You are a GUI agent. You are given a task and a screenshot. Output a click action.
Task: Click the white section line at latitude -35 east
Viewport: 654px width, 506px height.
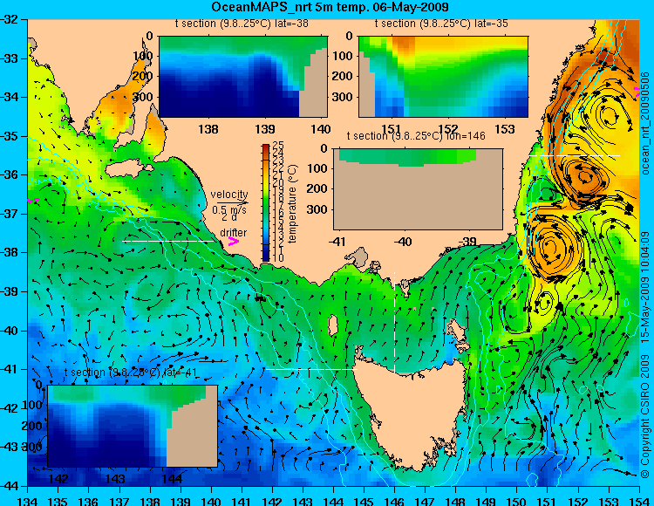(576, 155)
